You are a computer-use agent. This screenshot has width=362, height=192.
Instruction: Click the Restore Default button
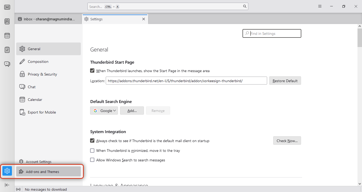coord(285,81)
